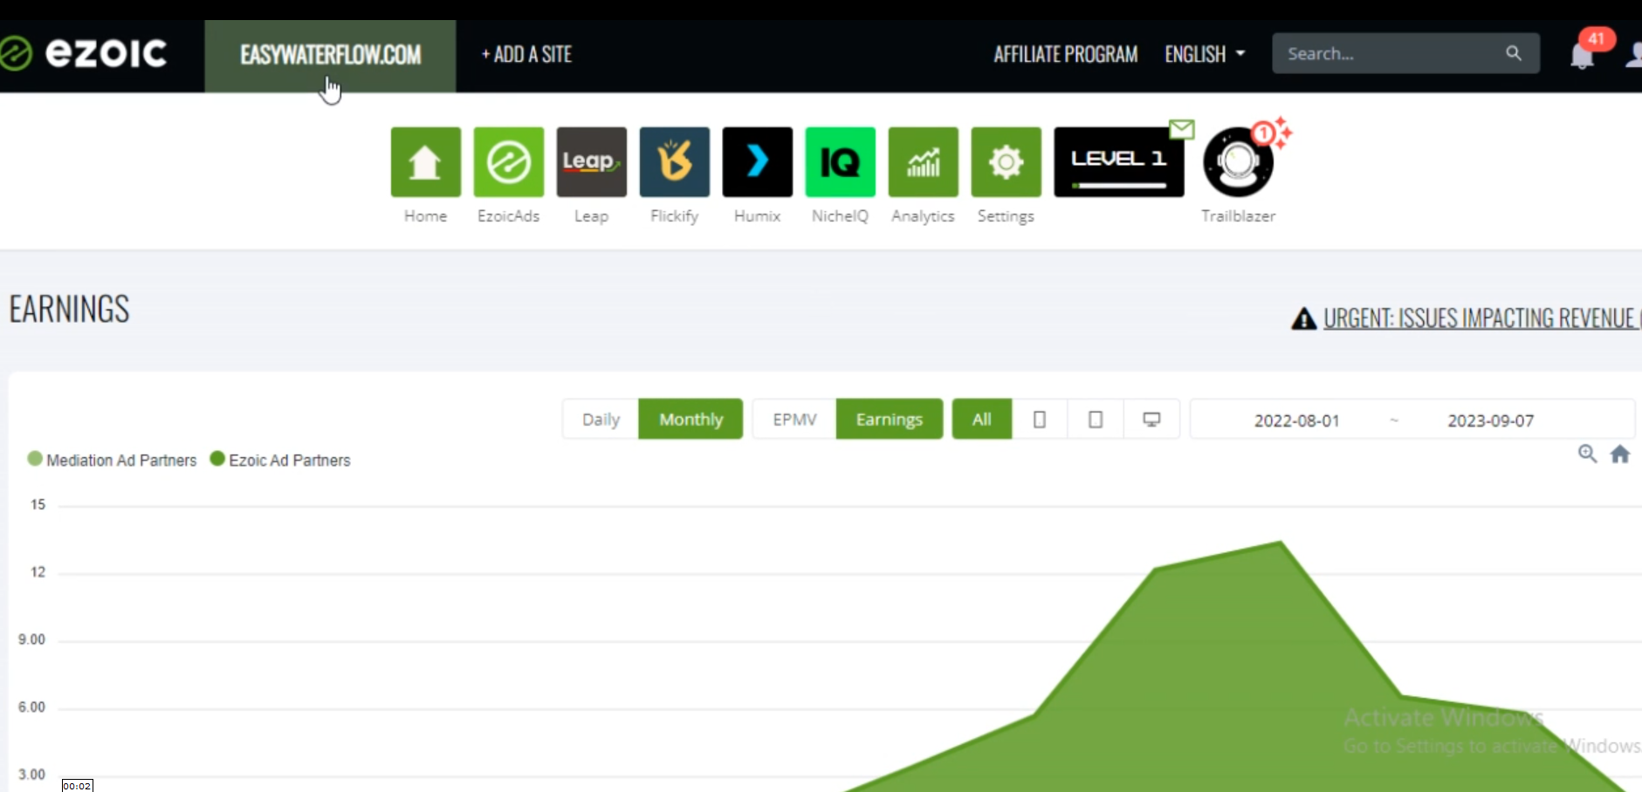The height and width of the screenshot is (792, 1642).
Task: Click the Trailblazer notification badge 1
Action: [1262, 133]
